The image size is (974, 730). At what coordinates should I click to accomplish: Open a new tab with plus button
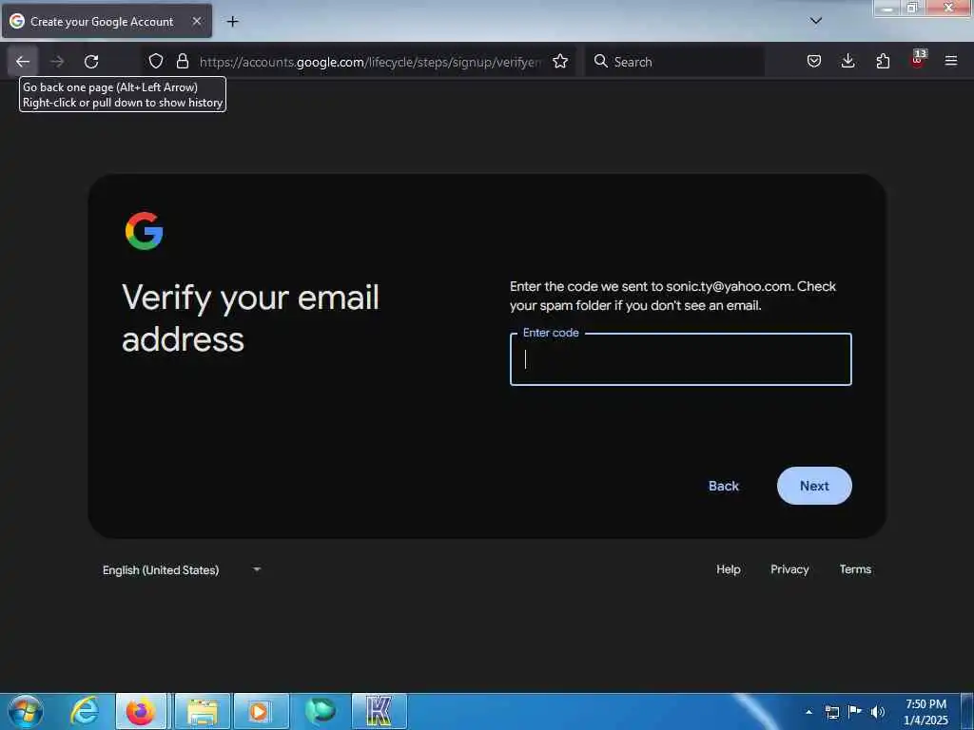point(232,22)
